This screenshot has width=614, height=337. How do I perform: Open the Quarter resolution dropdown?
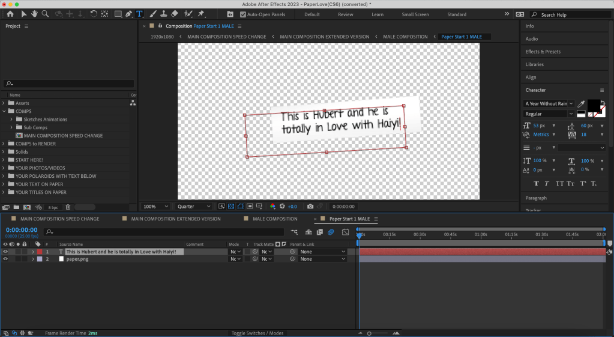pos(194,207)
